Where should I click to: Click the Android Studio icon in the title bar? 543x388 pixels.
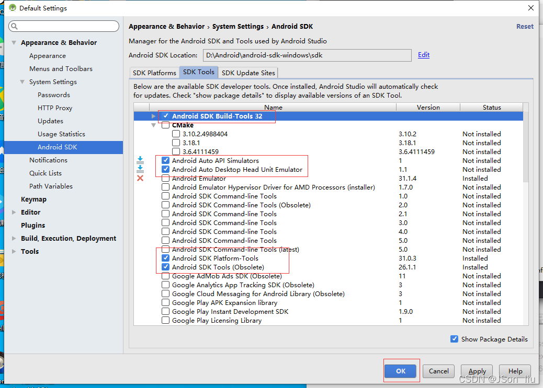tap(13, 8)
